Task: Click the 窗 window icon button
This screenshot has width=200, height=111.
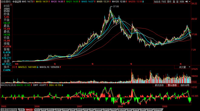Action: point(177,2)
